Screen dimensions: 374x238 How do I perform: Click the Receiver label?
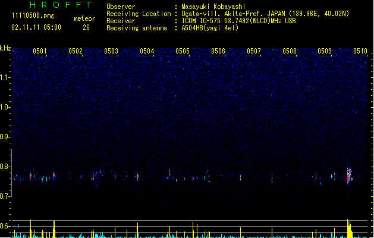[x=121, y=21]
